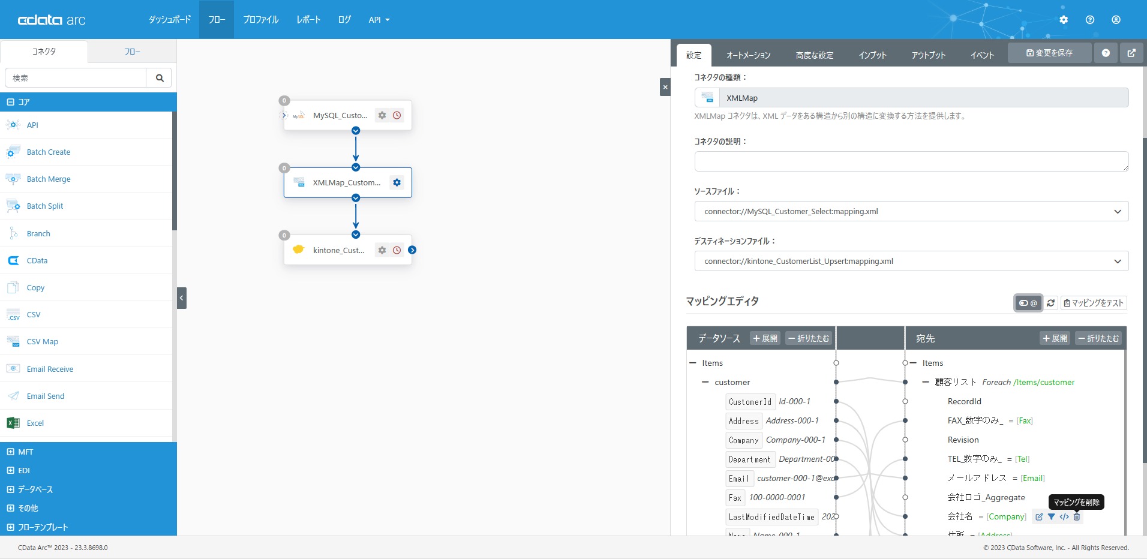This screenshot has width=1147, height=559.
Task: Expand all data source nodes with 展開
Action: (x=765, y=338)
